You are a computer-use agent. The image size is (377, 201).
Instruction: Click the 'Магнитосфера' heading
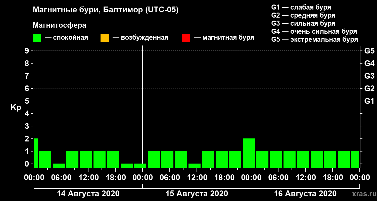tap(59, 25)
